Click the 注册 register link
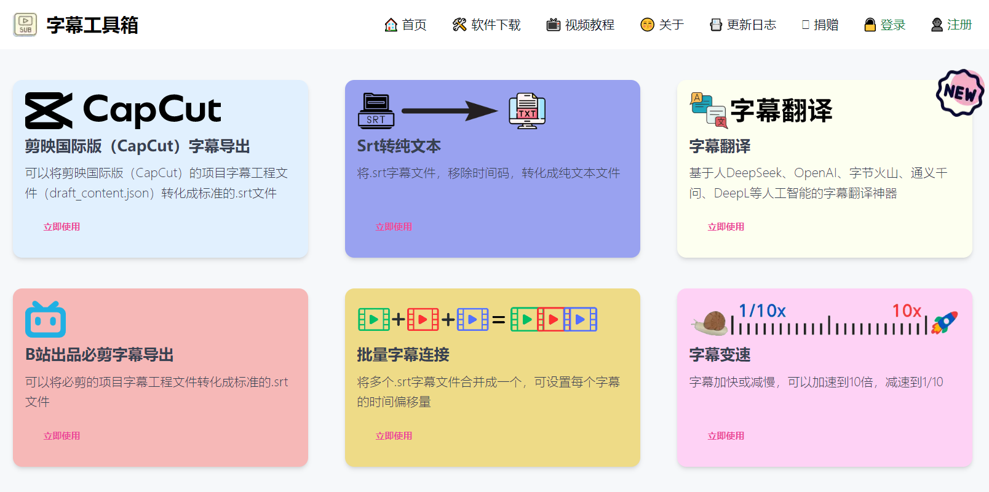 tap(951, 25)
